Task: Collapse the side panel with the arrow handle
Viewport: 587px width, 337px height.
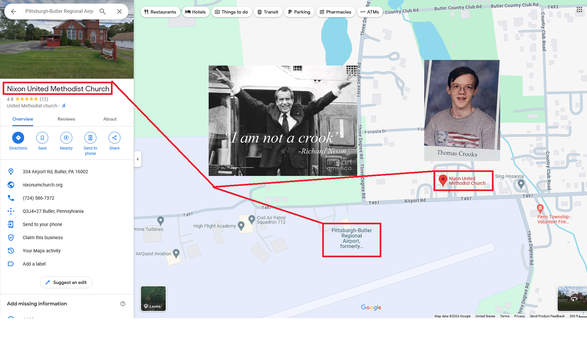Action: pos(138,159)
